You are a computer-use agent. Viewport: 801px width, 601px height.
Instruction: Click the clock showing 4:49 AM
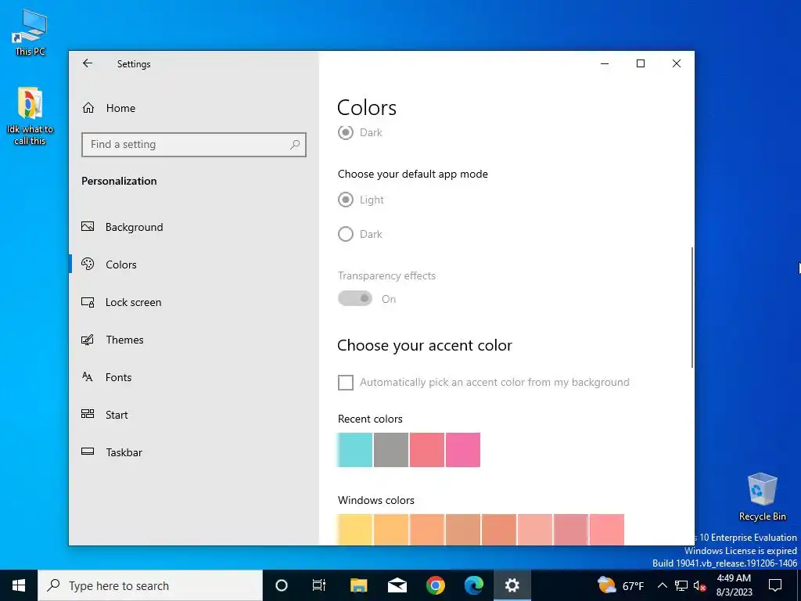pos(734,585)
